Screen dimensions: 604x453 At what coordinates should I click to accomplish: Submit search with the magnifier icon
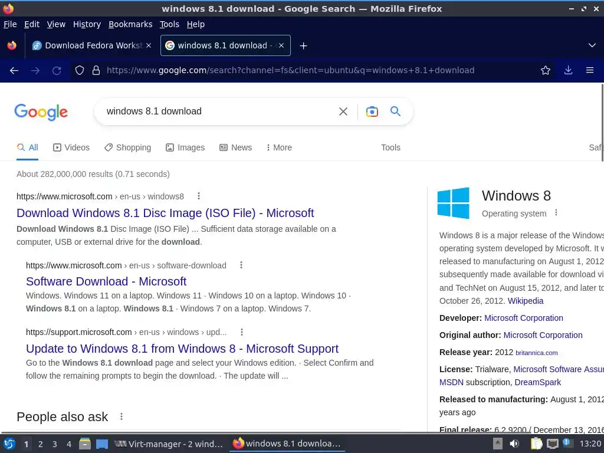coord(396,111)
